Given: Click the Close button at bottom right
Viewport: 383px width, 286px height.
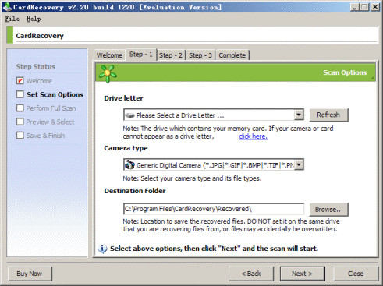Looking at the screenshot, I should (x=356, y=274).
